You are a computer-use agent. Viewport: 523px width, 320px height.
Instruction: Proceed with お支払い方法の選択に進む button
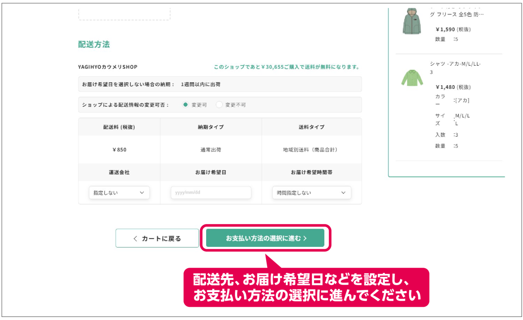265,238
